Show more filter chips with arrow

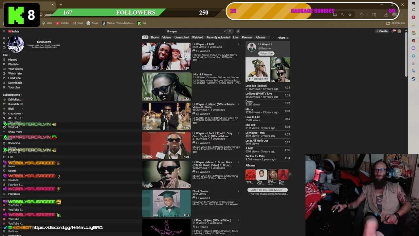(273, 38)
